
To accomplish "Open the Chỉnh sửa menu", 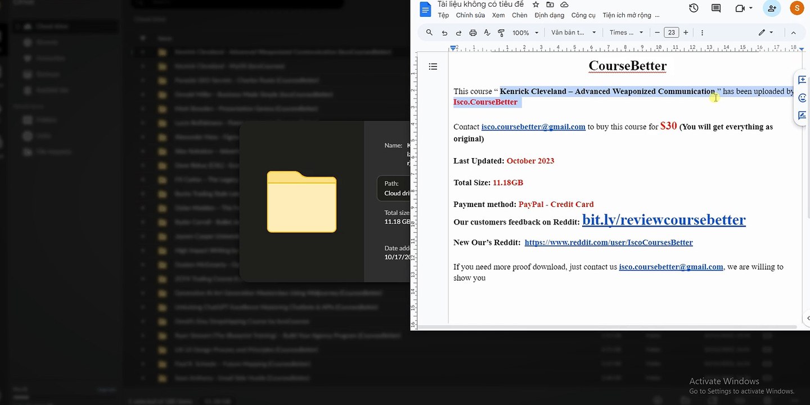I will click(x=470, y=16).
